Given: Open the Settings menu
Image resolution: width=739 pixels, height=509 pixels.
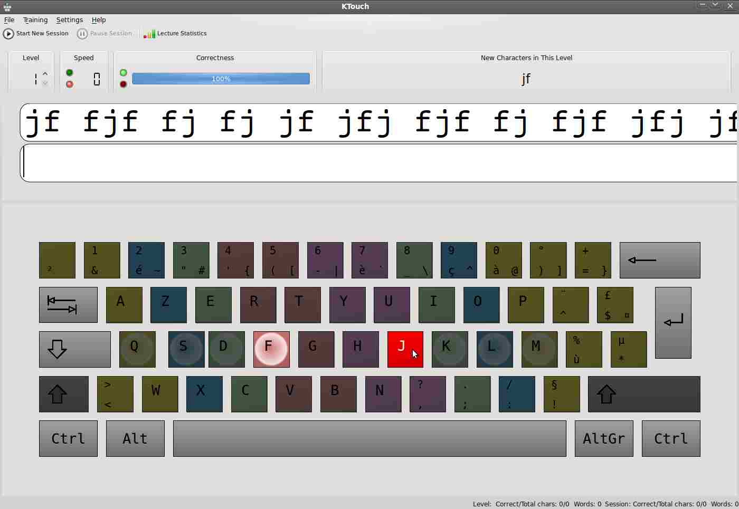Looking at the screenshot, I should click(x=70, y=20).
